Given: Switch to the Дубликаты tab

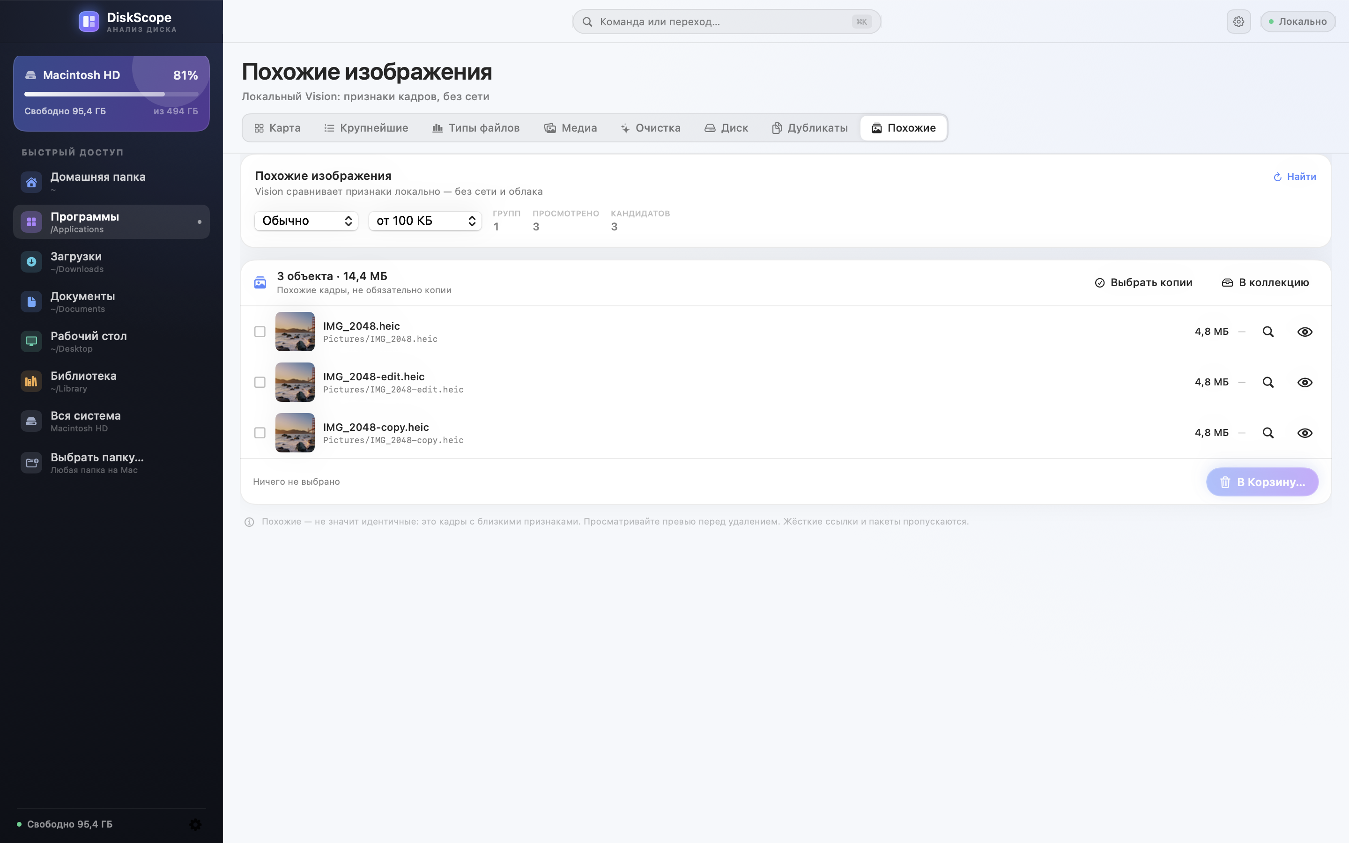Looking at the screenshot, I should pyautogui.click(x=810, y=128).
